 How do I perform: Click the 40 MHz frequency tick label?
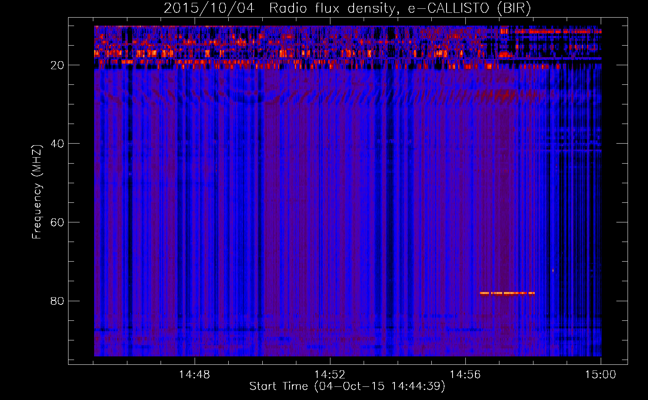[57, 144]
